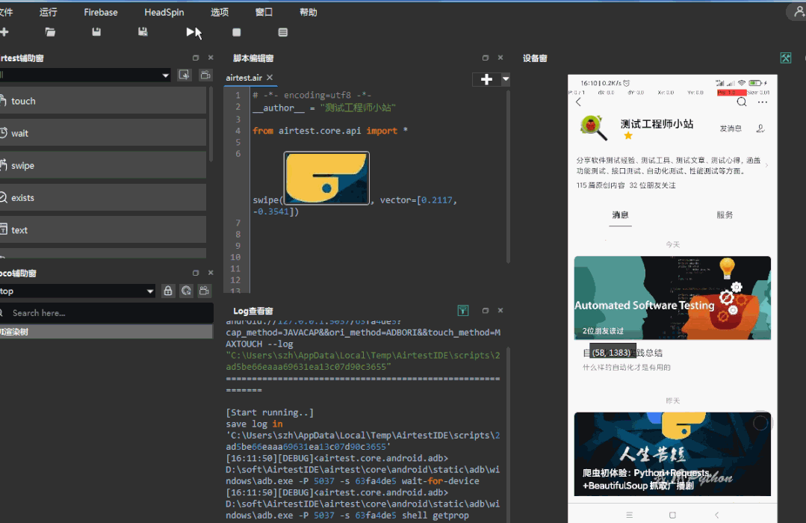The image size is (806, 523).
Task: Open the 选项 menu
Action: coord(220,12)
